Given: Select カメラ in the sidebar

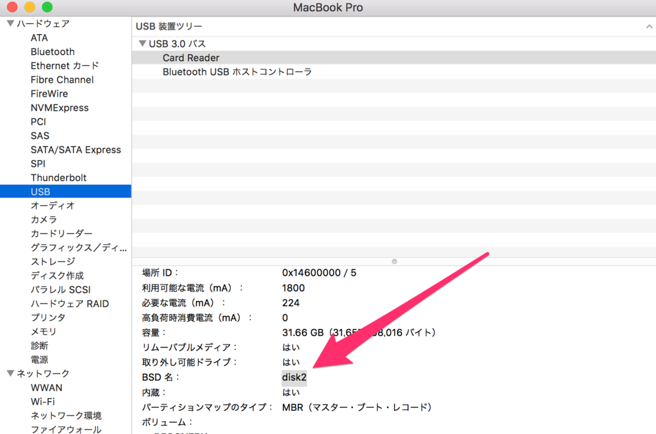Looking at the screenshot, I should 44,220.
